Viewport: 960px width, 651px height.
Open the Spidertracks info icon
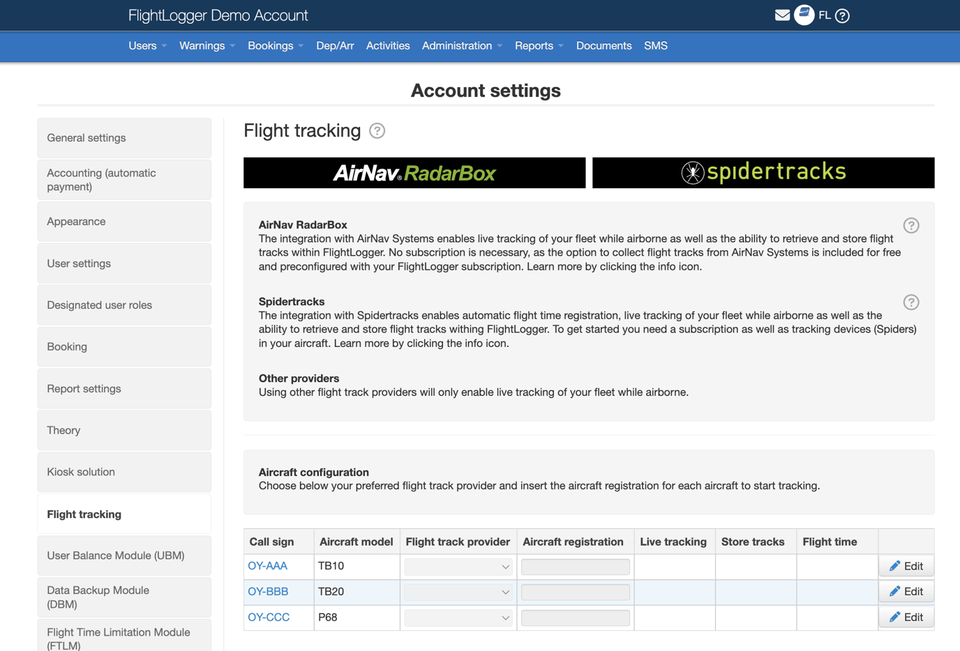tap(911, 302)
